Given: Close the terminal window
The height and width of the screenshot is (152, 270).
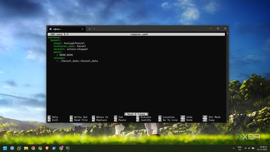Looking at the screenshot, I should click(x=225, y=28).
